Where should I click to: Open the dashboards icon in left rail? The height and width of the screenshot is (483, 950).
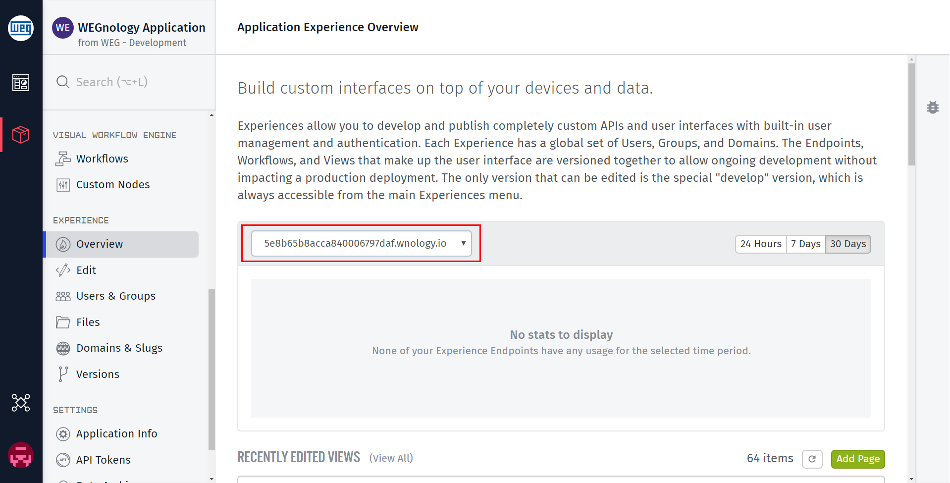21,83
